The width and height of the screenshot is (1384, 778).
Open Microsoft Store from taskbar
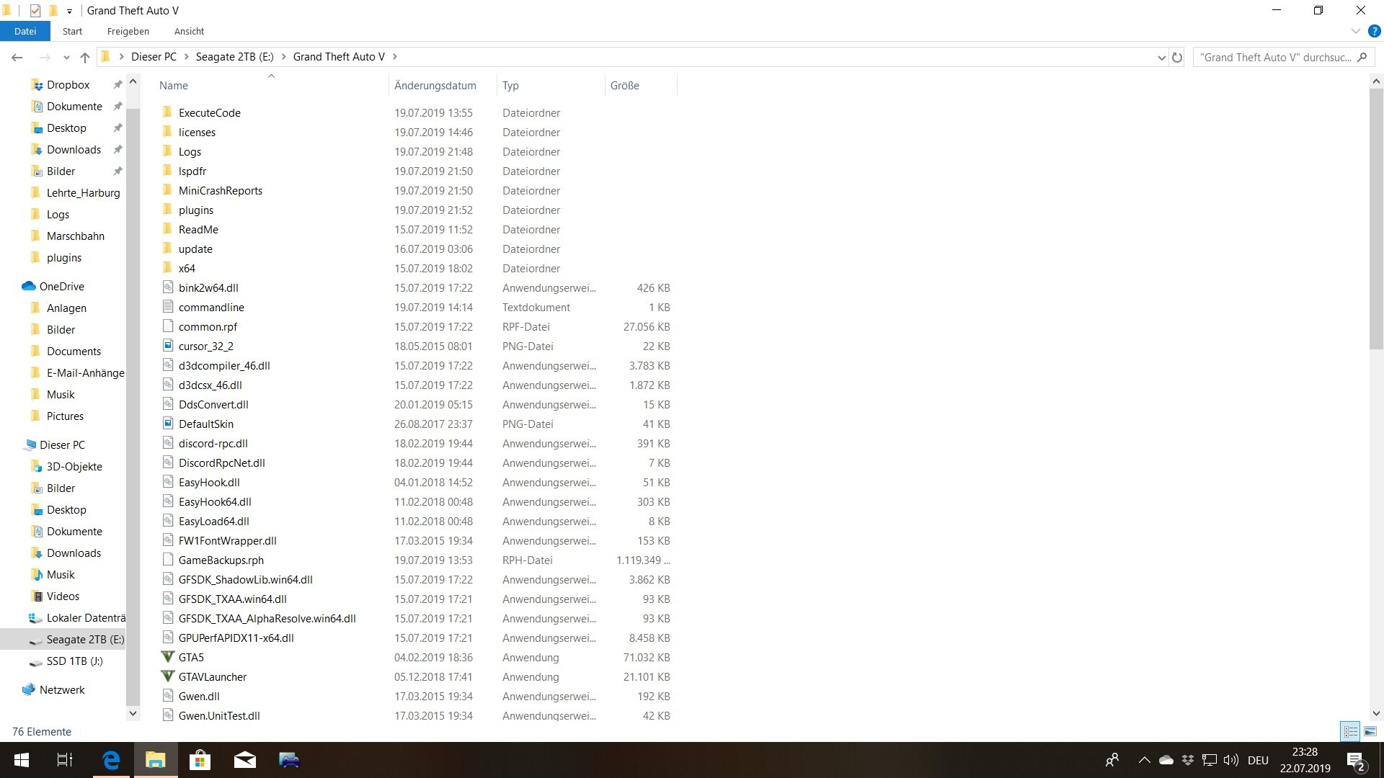[x=200, y=760]
